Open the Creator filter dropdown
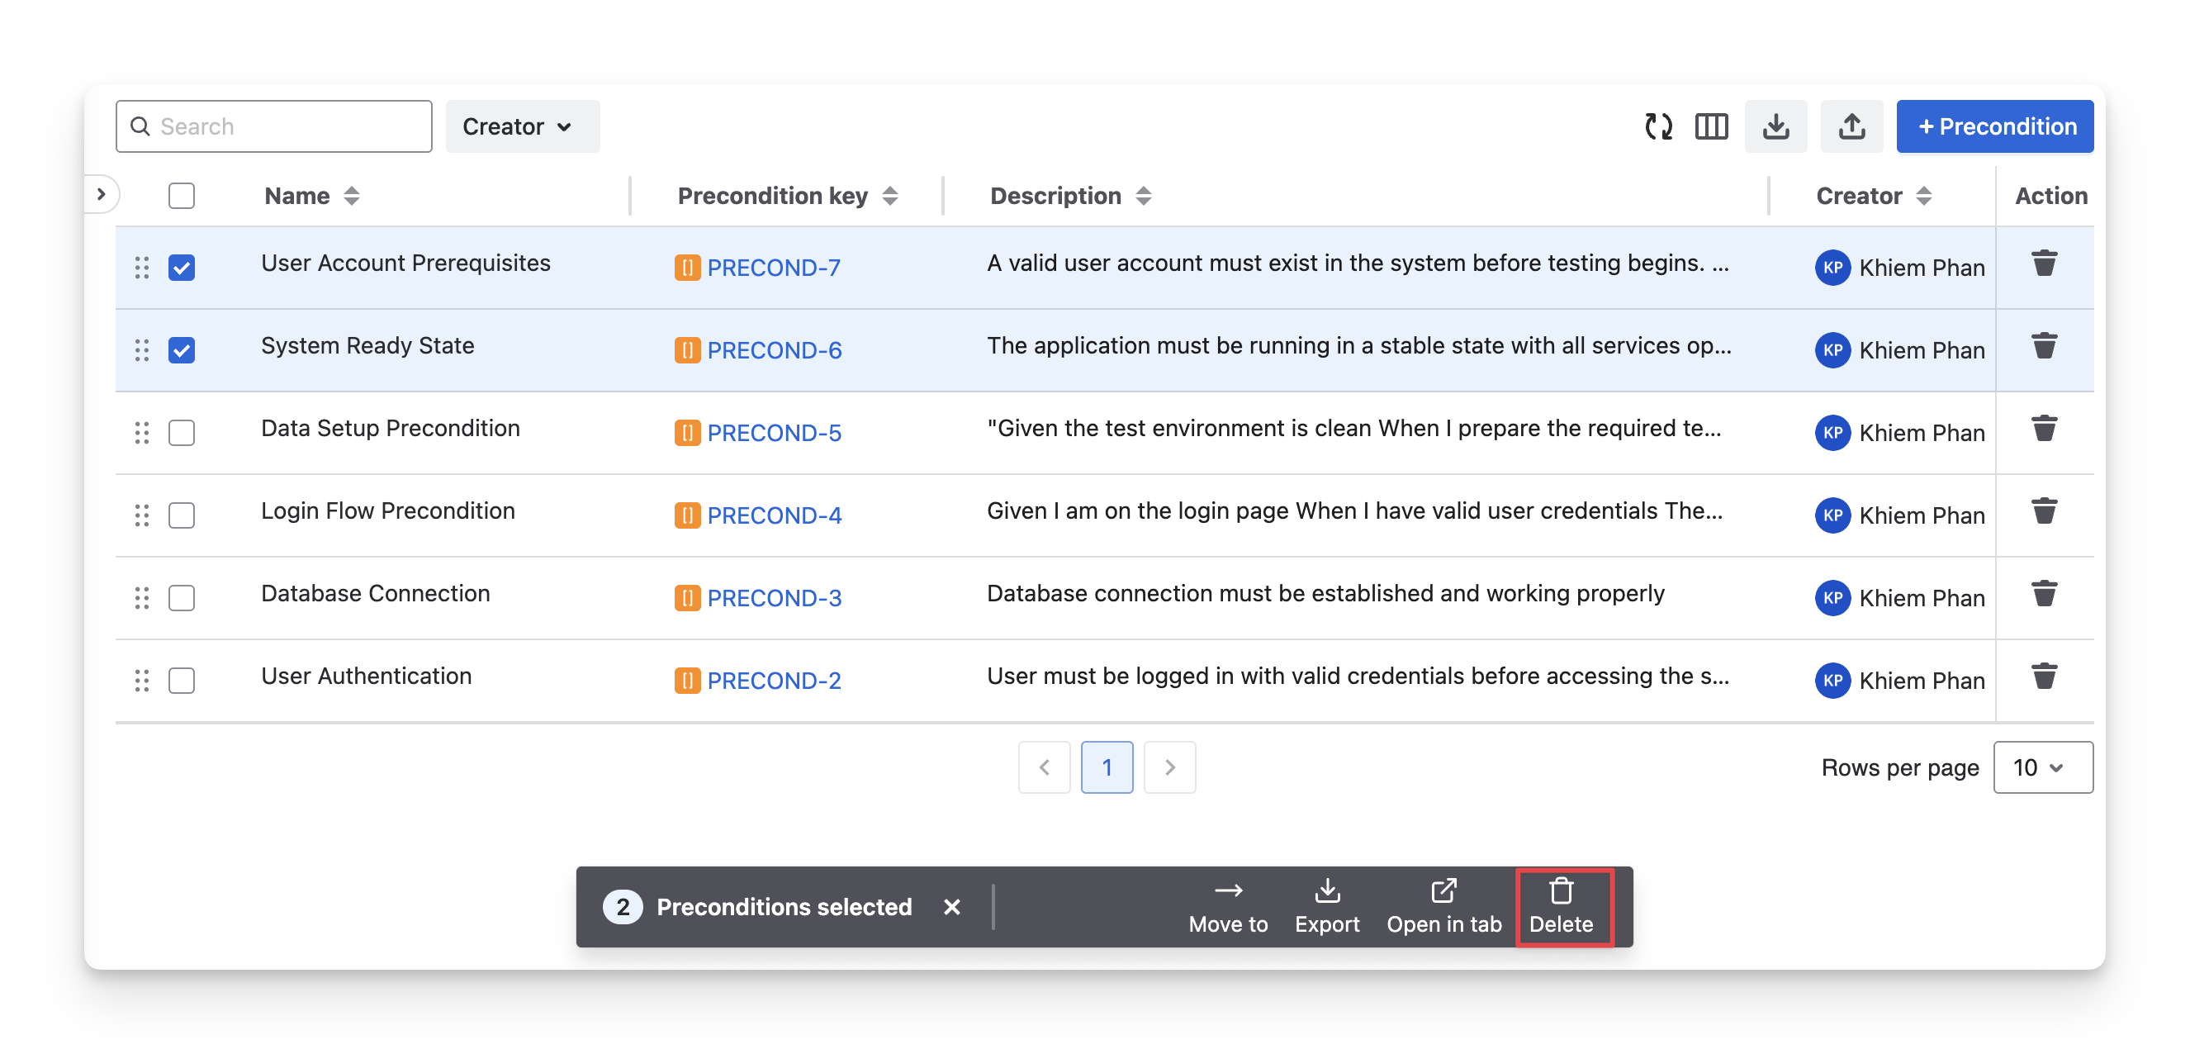This screenshot has height=1054, width=2190. click(522, 126)
